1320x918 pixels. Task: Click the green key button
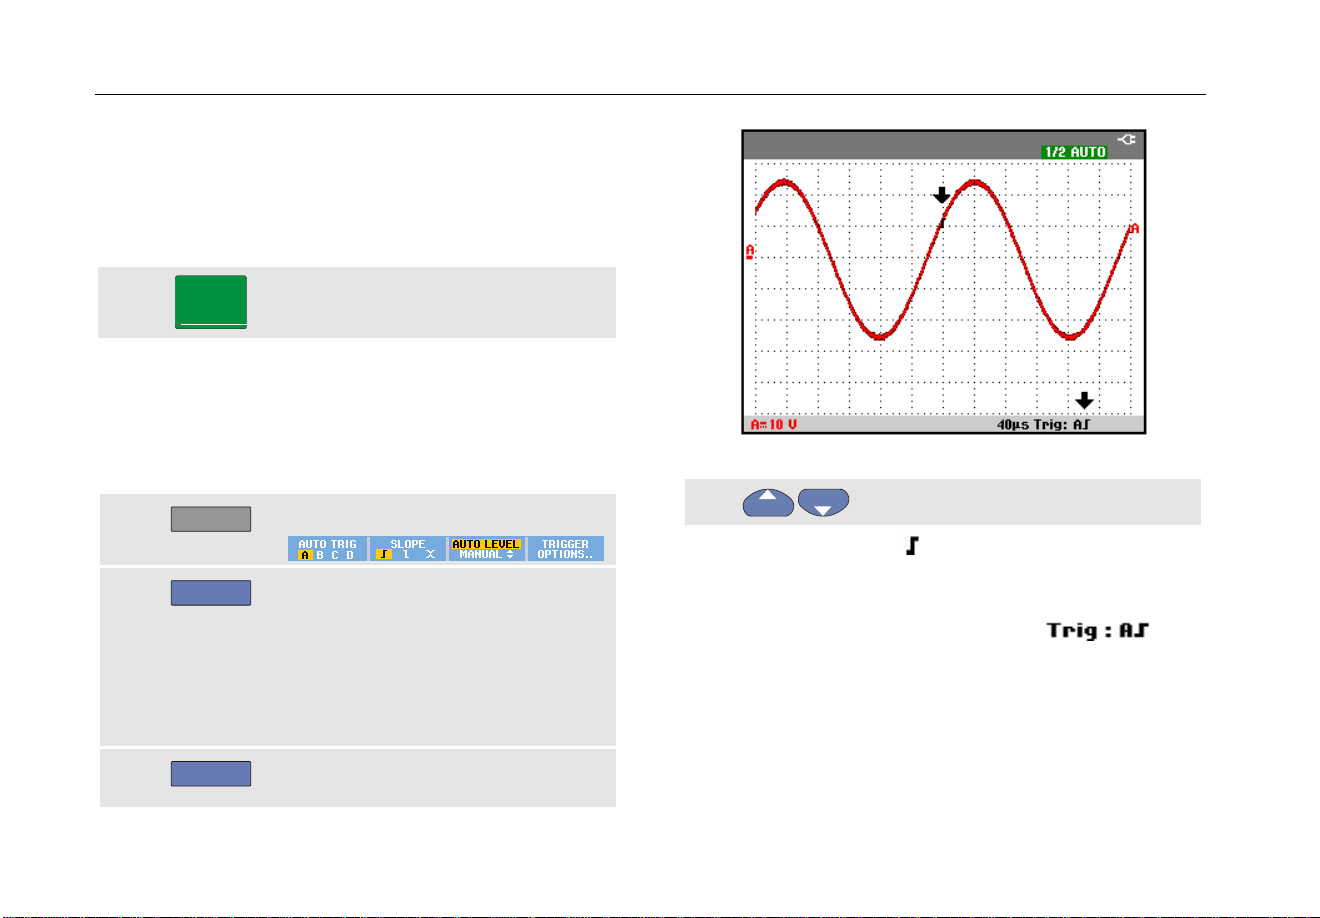211,302
